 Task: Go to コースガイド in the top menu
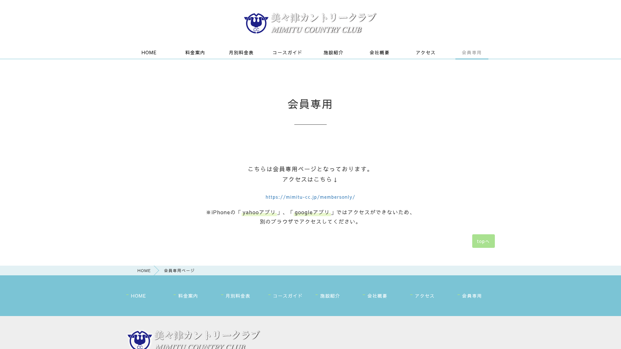(x=287, y=53)
